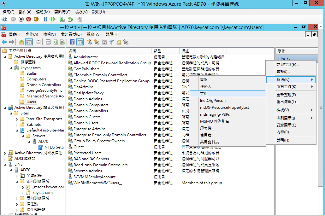Pause the virtual machine
Viewport: 325px width, 216px height.
[x=46, y=19]
